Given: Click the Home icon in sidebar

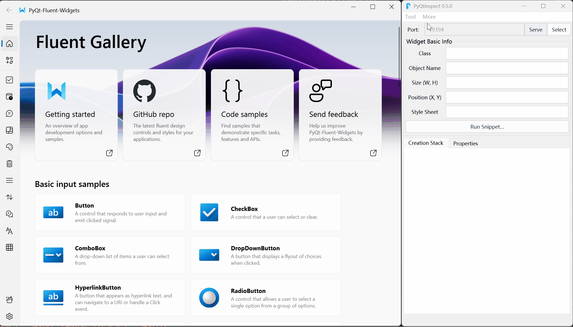Looking at the screenshot, I should [x=9, y=44].
